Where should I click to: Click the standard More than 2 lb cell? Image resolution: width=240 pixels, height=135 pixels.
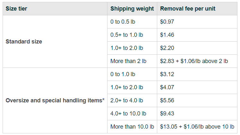(x=128, y=61)
